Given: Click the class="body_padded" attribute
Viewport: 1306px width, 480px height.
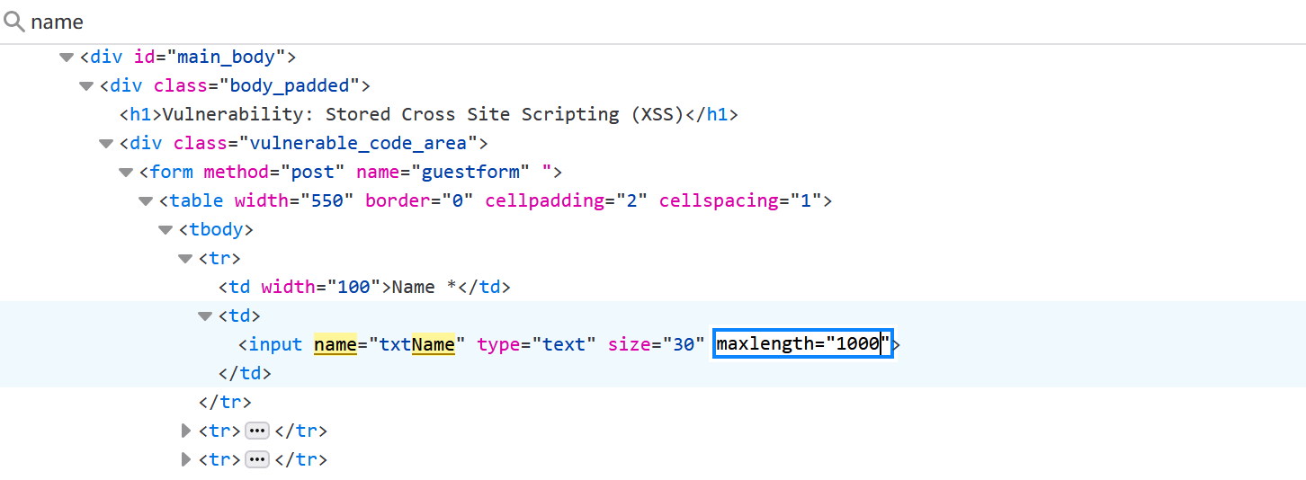Looking at the screenshot, I should tap(257, 85).
